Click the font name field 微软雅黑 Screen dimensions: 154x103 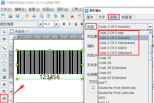coord(19,24)
